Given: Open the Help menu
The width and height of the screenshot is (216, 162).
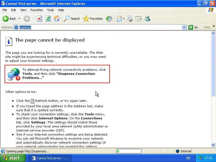Looking at the screenshot, I should [x=61, y=10].
